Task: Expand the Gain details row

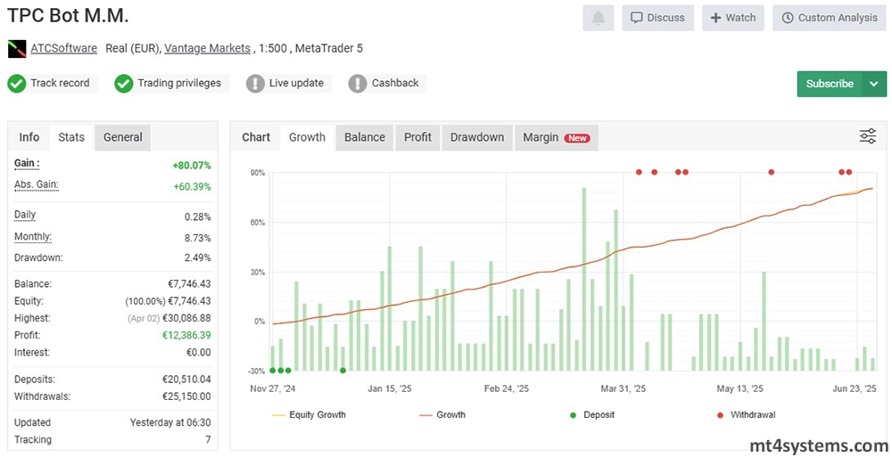Action: (x=28, y=164)
